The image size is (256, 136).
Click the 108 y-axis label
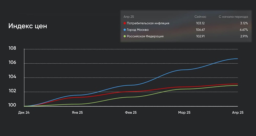[x=12, y=49]
